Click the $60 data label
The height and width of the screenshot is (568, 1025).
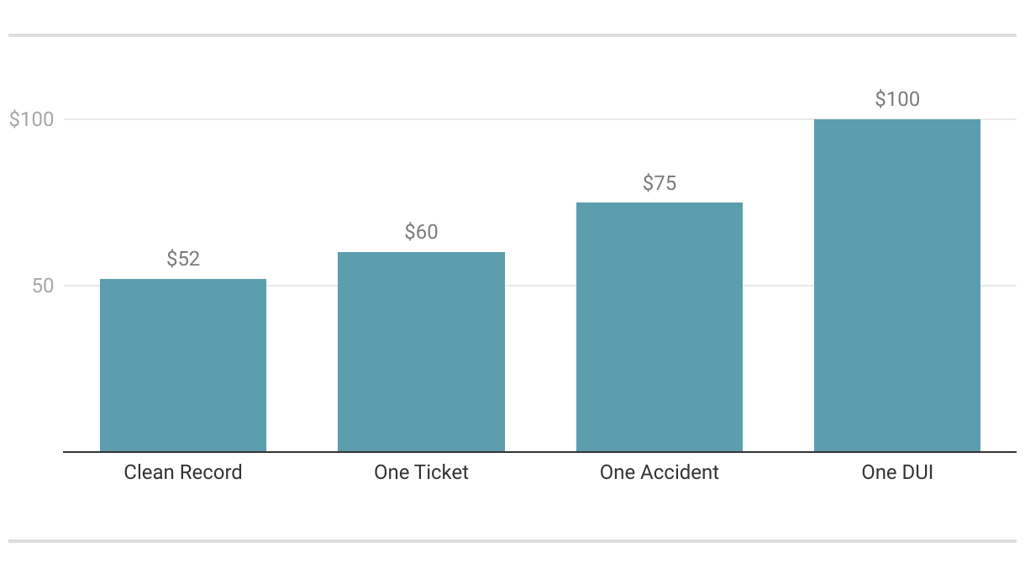click(421, 232)
